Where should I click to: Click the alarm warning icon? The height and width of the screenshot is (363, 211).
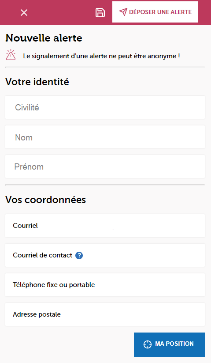[x=11, y=55]
